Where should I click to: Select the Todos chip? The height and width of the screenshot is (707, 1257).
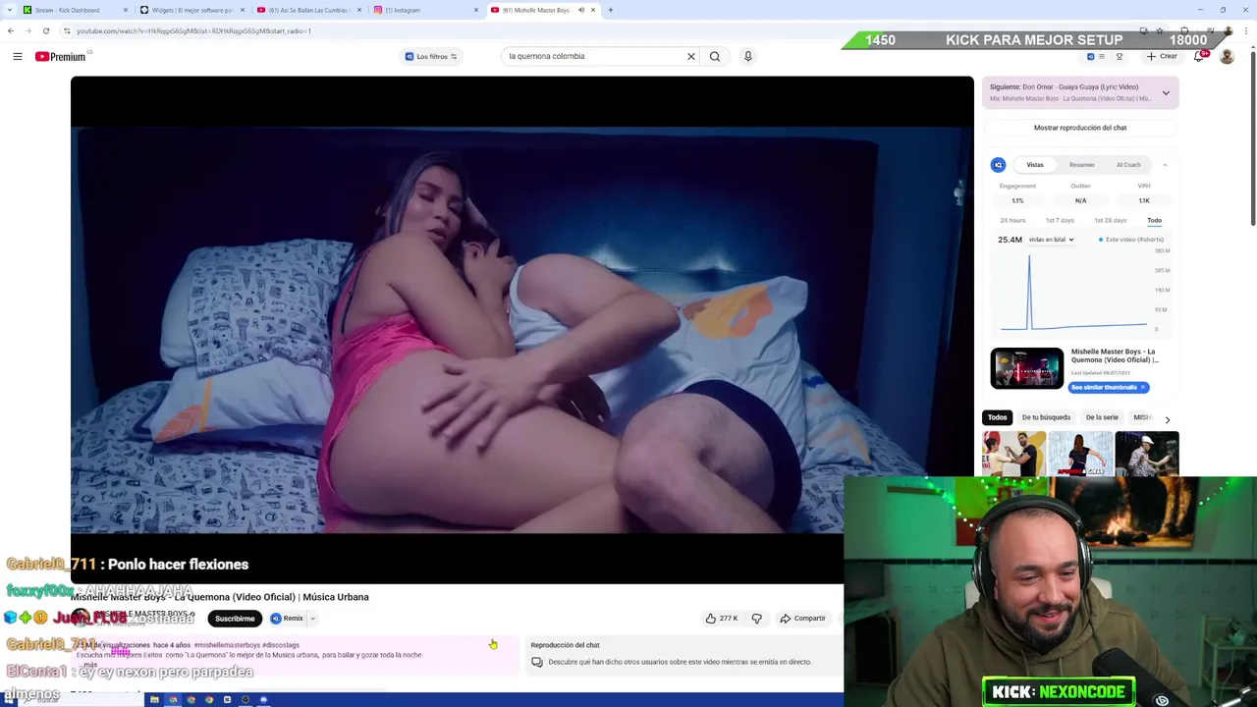click(997, 417)
